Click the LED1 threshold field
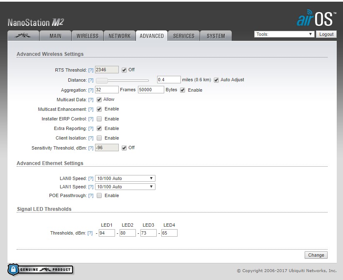 (107, 233)
